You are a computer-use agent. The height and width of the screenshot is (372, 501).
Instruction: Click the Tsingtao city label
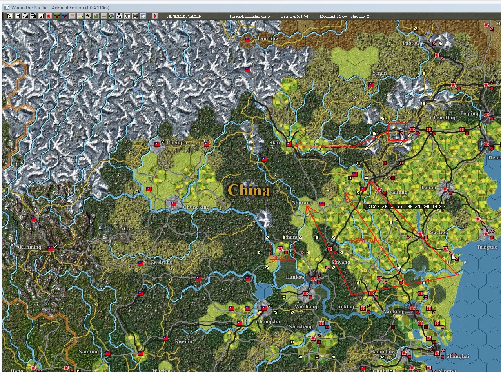pos(488,247)
